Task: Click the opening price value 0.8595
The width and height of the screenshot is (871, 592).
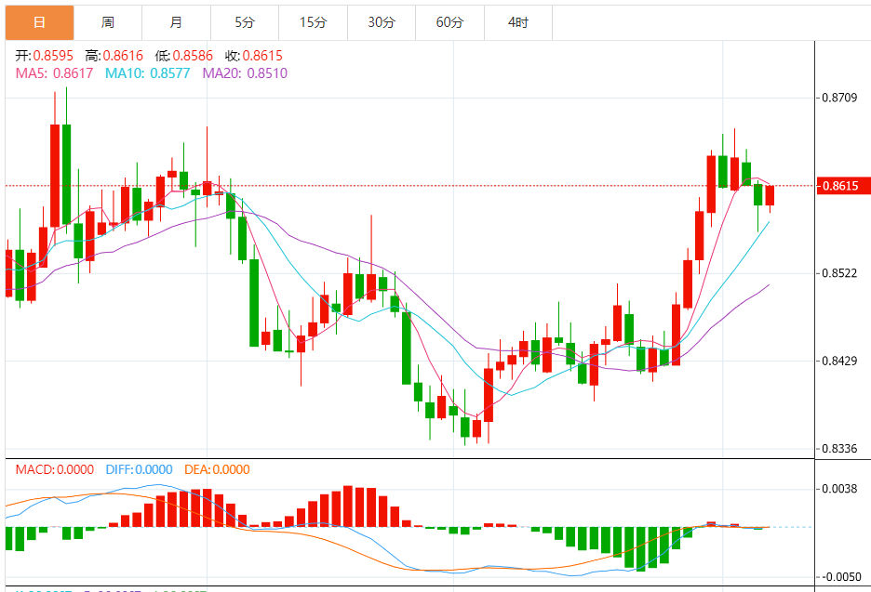Action: click(53, 56)
